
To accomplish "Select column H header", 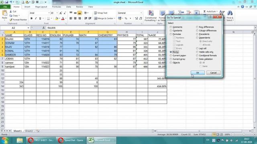I will click(x=126, y=32).
